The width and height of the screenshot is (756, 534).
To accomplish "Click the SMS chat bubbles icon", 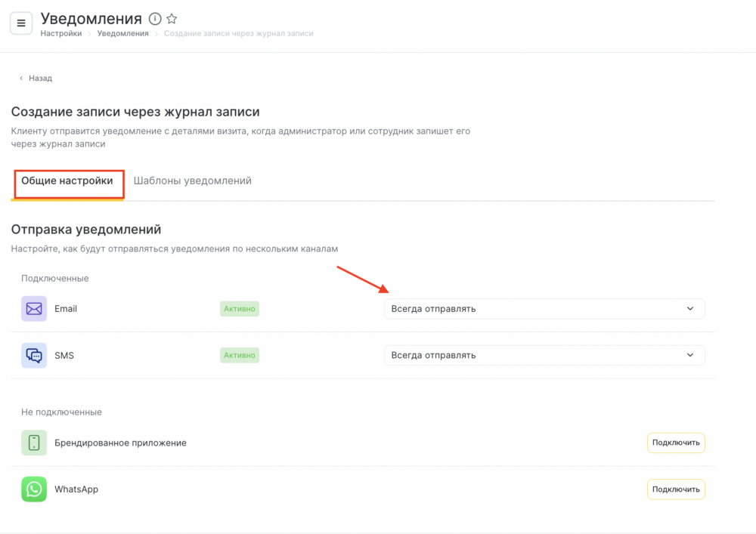I will [x=34, y=355].
